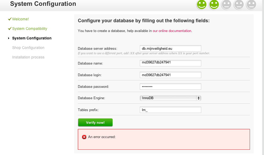Click the second green smiley step icon
Viewport: 264px width, 155px height.
(214, 4)
